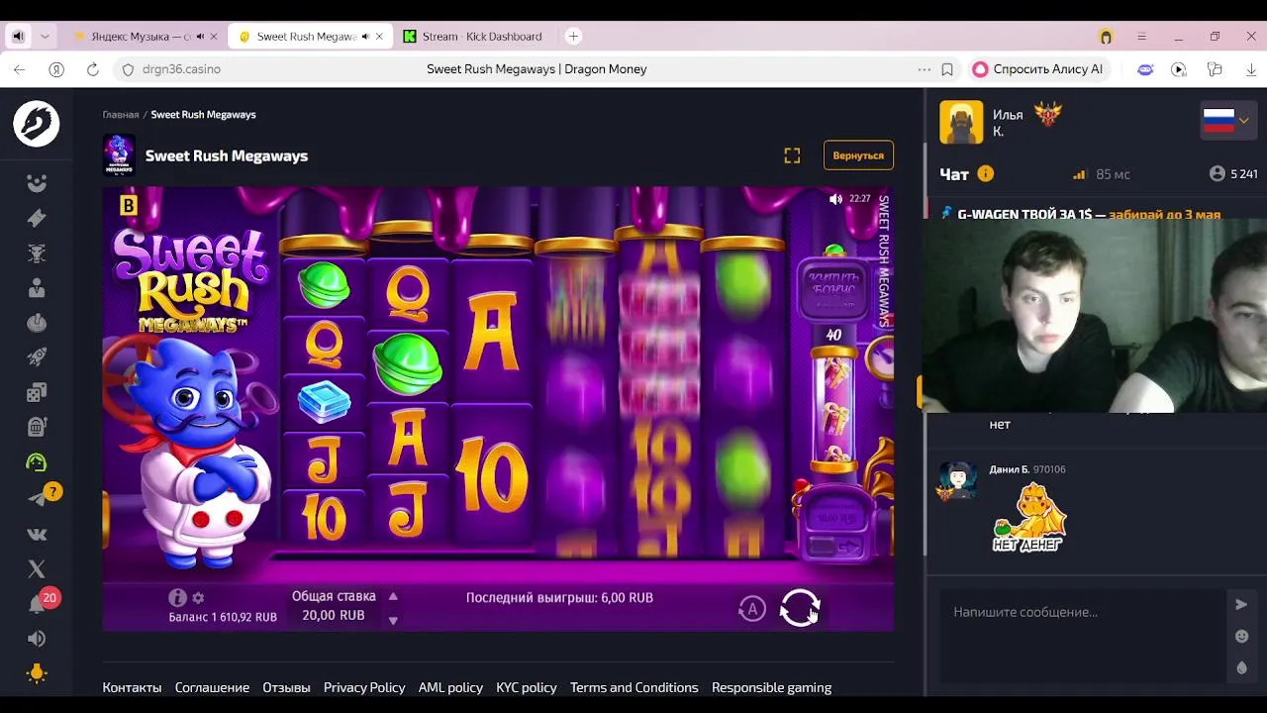This screenshot has height=713, width=1267.
Task: Open the browser hamburger menu
Action: pyautogui.click(x=1141, y=37)
